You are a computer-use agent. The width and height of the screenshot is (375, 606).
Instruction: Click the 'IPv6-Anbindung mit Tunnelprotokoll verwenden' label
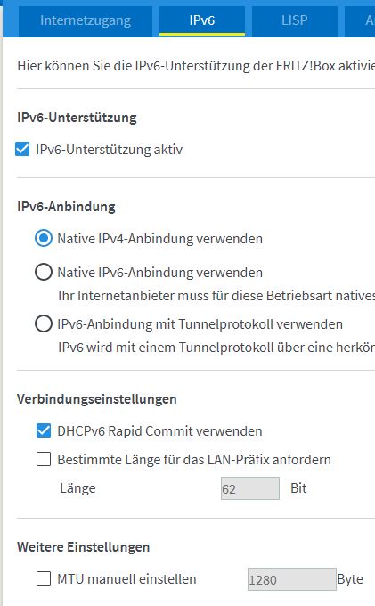click(x=200, y=324)
